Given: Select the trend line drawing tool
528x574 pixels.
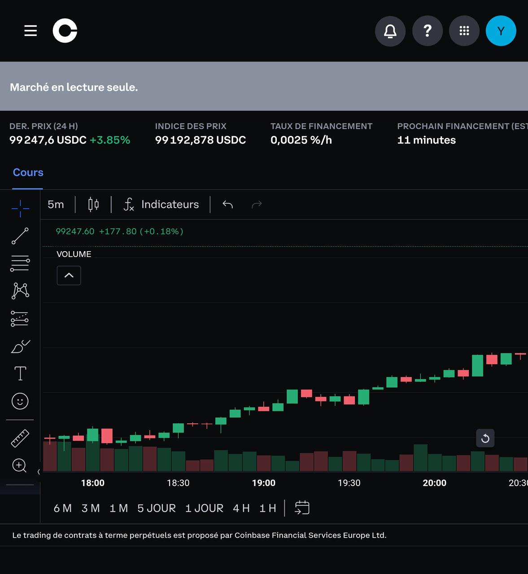Looking at the screenshot, I should pos(20,235).
